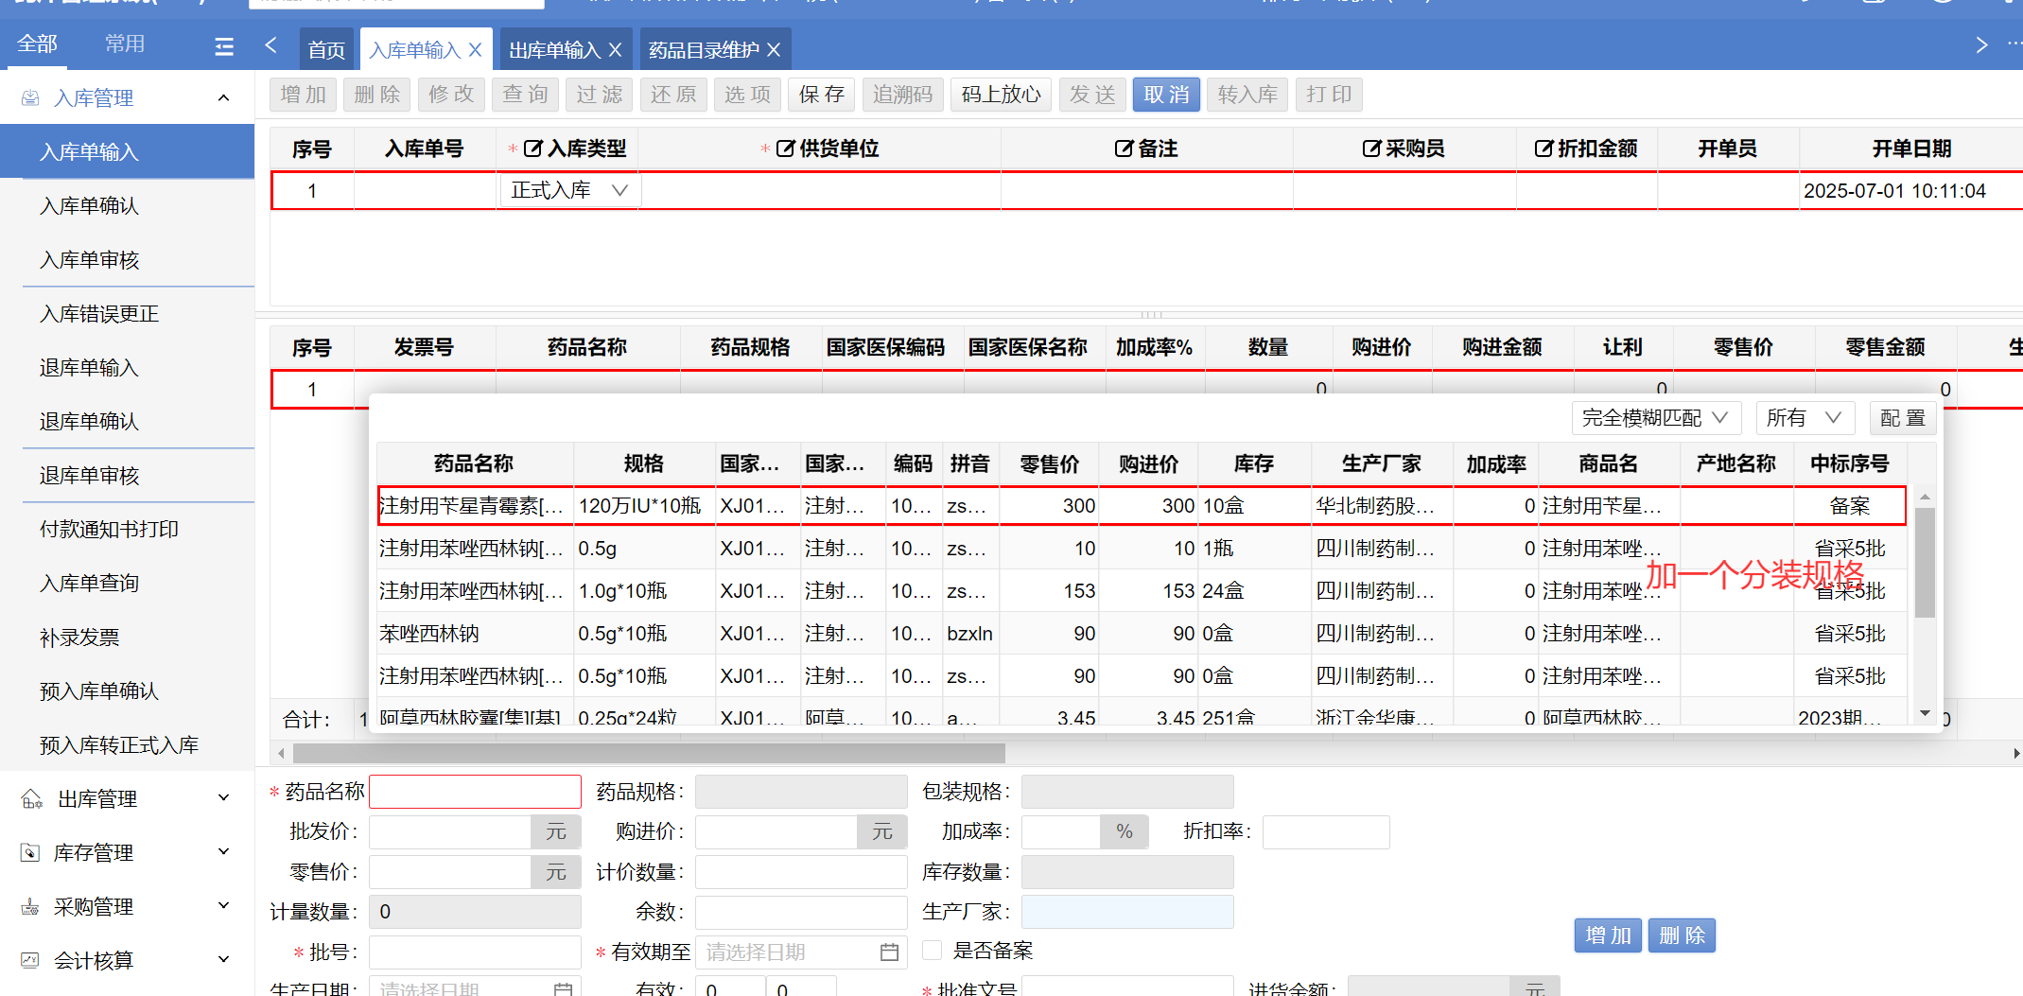The image size is (2023, 996).
Task: Open the calendar icon in 有效期至 field
Action: (x=889, y=952)
